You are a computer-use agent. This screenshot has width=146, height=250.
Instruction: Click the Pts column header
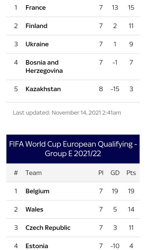click(x=131, y=173)
